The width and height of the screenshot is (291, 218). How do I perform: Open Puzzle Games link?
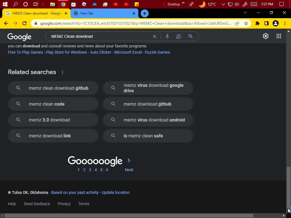(x=157, y=52)
